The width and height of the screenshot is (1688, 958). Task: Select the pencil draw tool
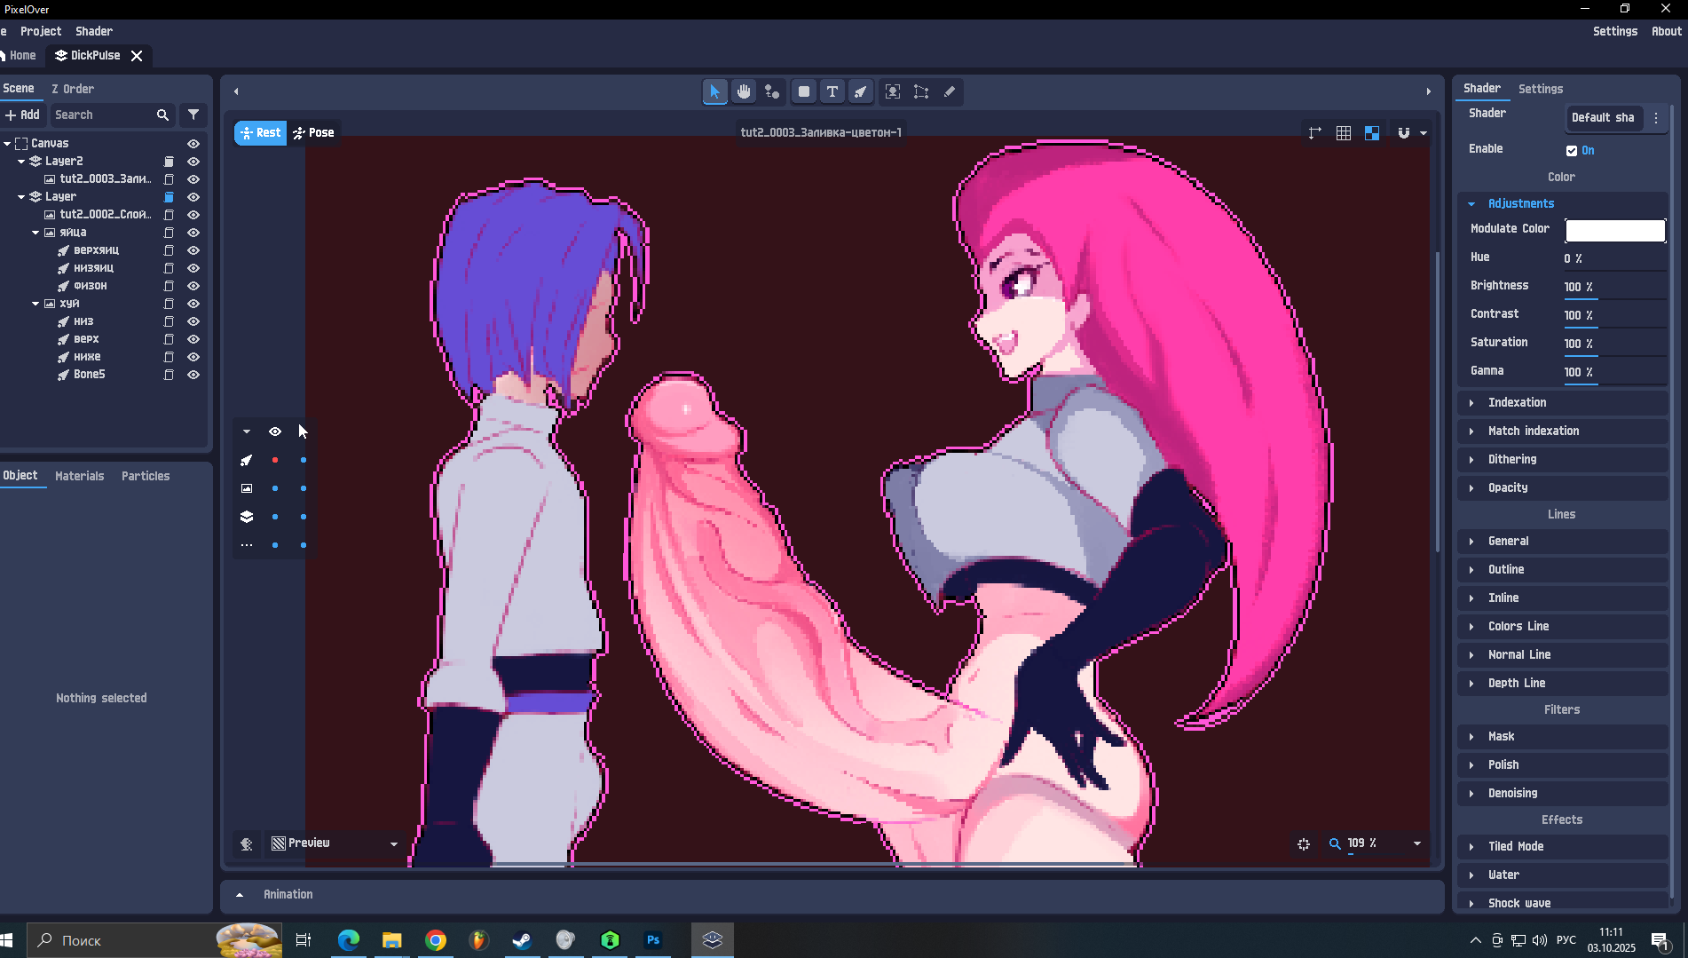pos(950,91)
